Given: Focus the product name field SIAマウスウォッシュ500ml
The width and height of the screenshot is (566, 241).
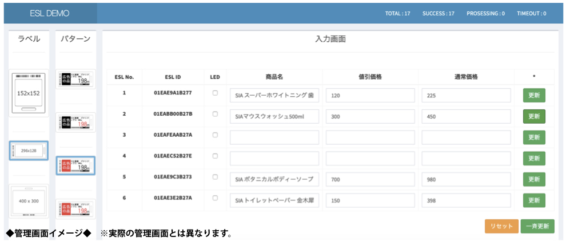Looking at the screenshot, I should [274, 117].
